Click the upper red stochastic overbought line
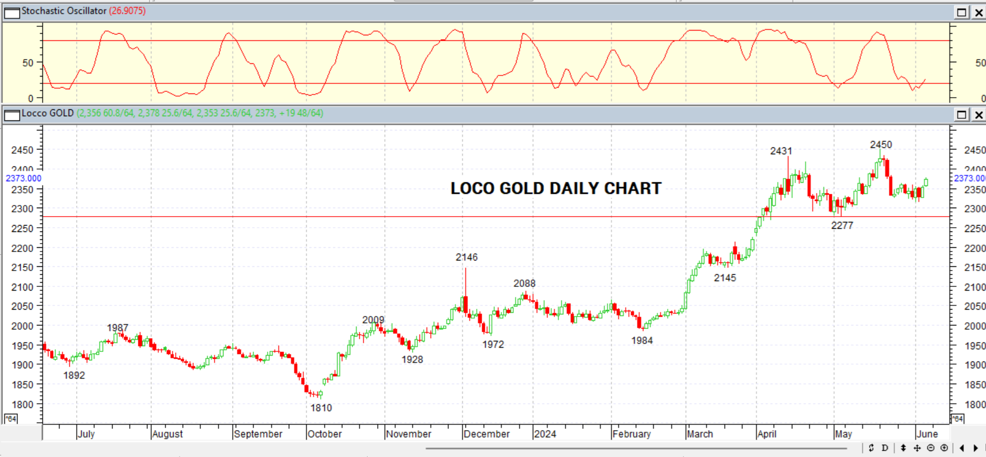Image resolution: width=986 pixels, height=457 pixels. click(x=496, y=41)
